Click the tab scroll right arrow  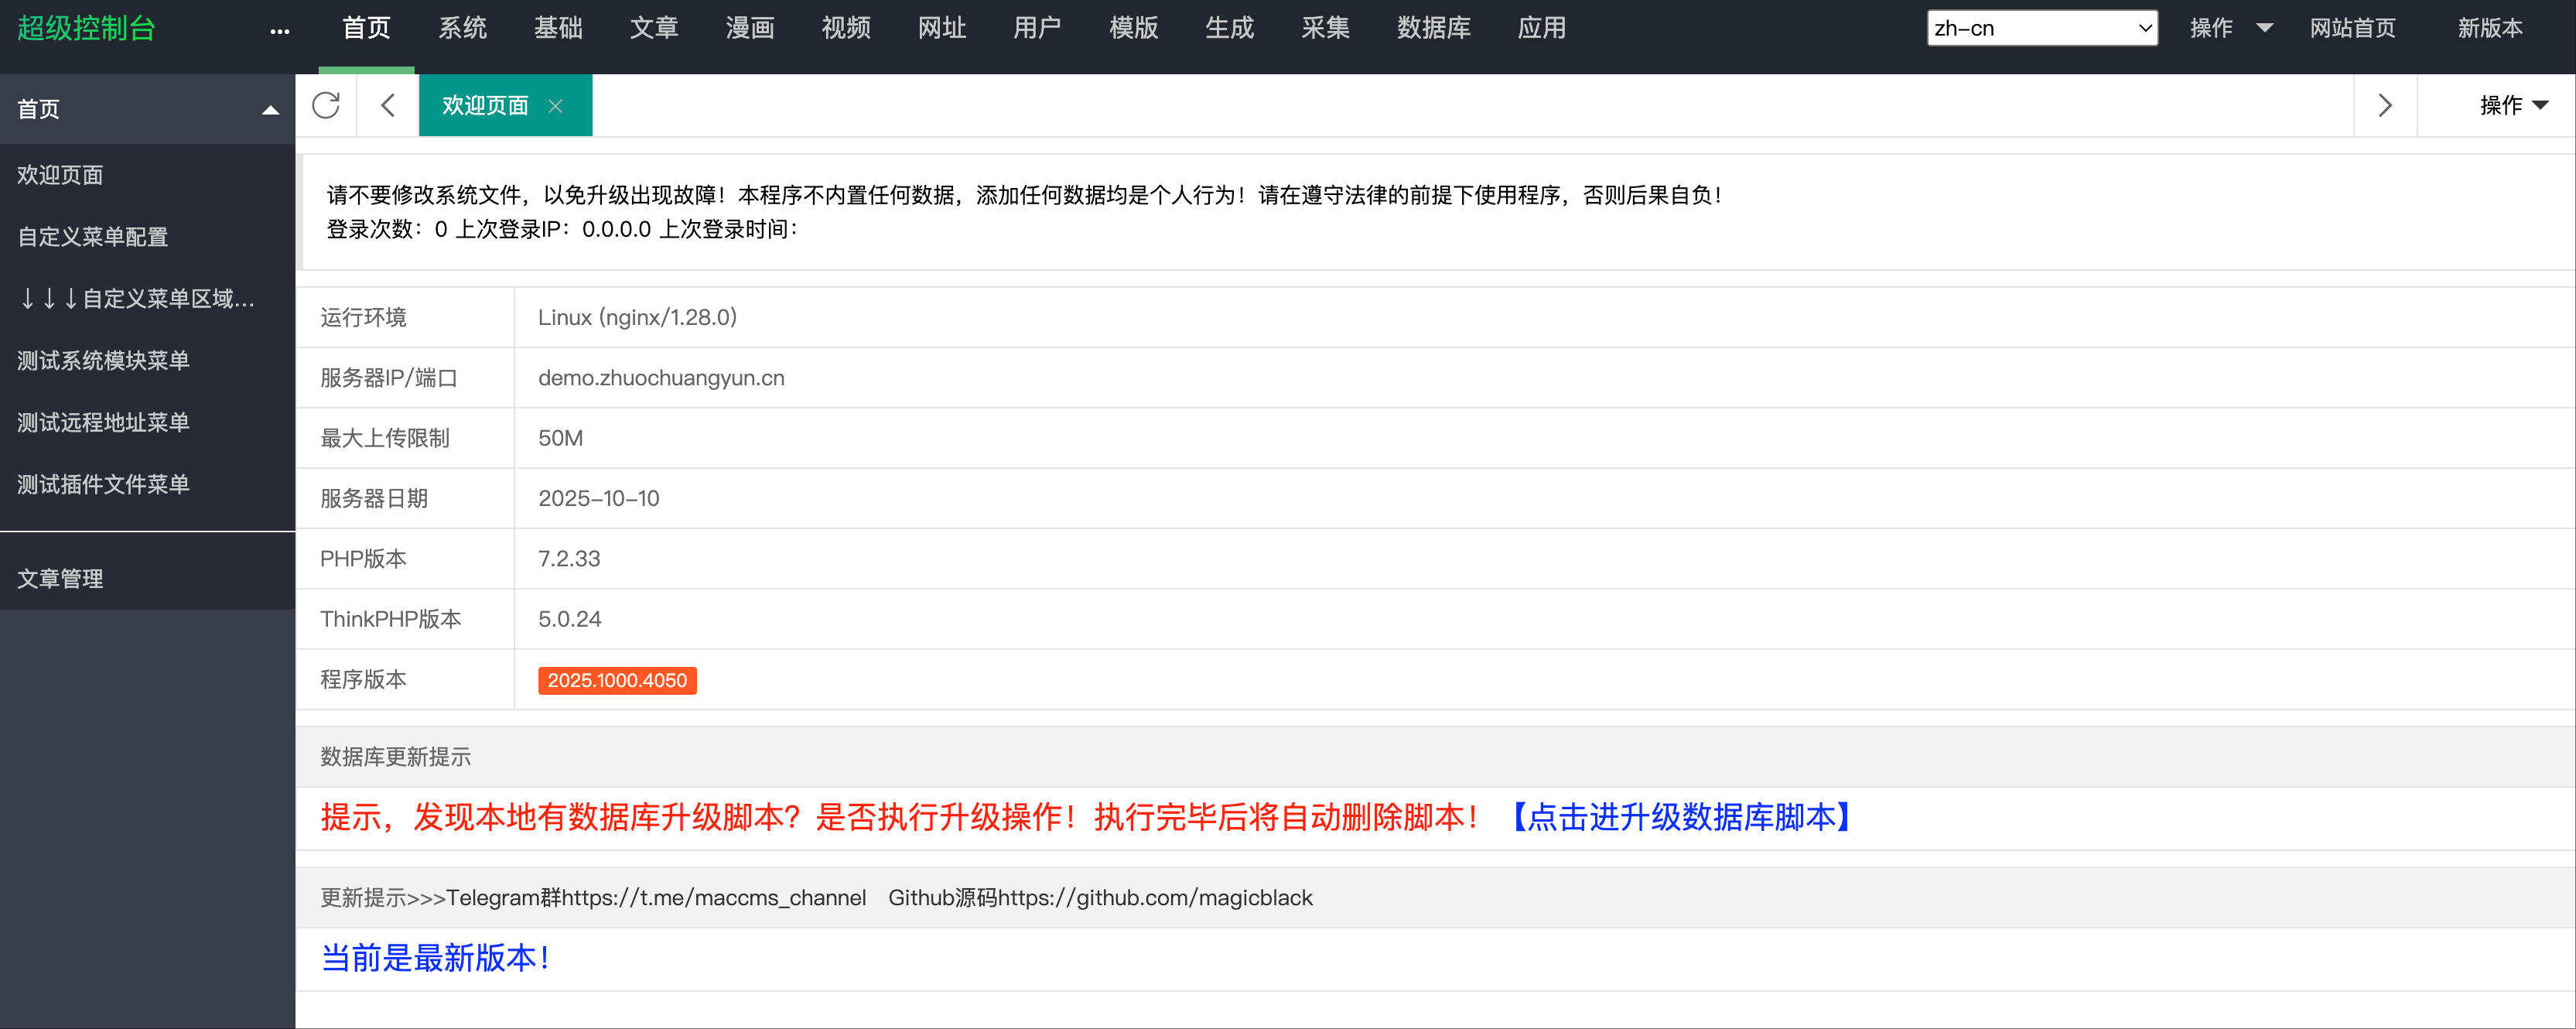[x=2385, y=105]
